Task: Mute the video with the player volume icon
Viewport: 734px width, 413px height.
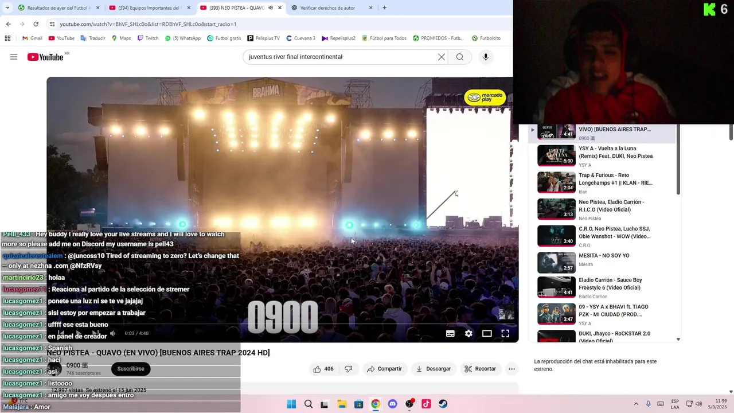Action: [112, 333]
